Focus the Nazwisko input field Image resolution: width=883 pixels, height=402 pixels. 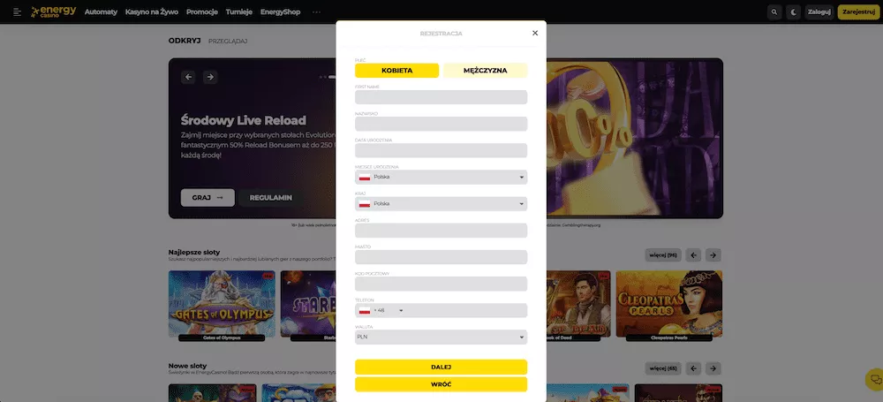[x=441, y=124]
